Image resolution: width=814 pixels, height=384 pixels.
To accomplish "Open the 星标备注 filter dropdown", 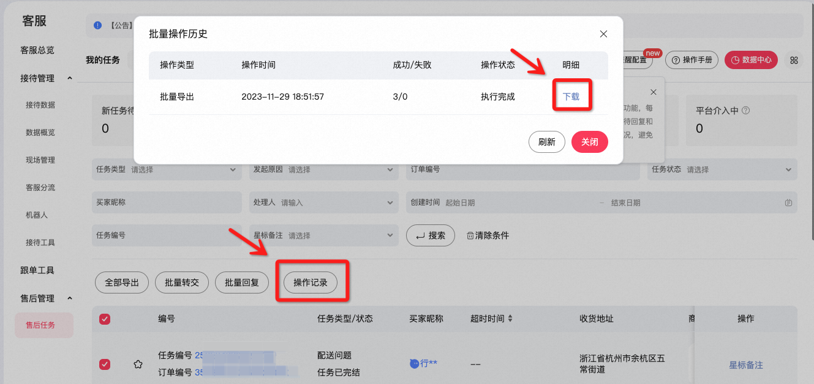I will coord(323,235).
